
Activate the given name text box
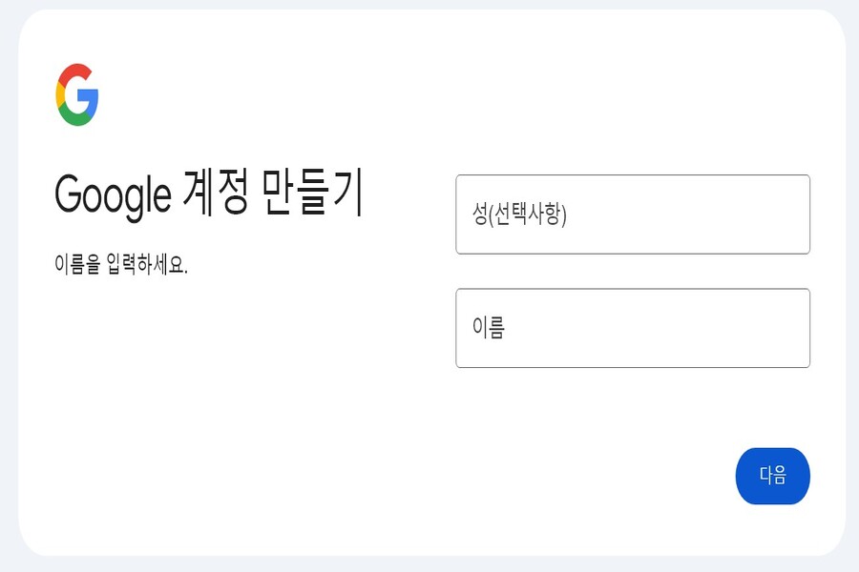click(633, 328)
